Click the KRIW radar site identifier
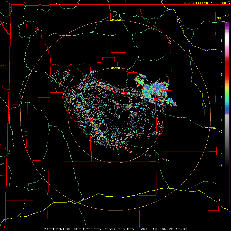231x231 pixels. pyautogui.click(x=146, y=229)
